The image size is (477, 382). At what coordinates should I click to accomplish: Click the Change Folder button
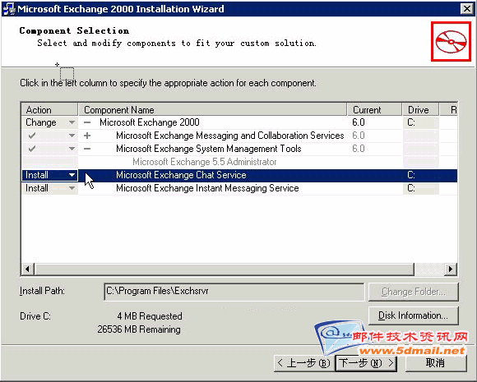point(414,292)
